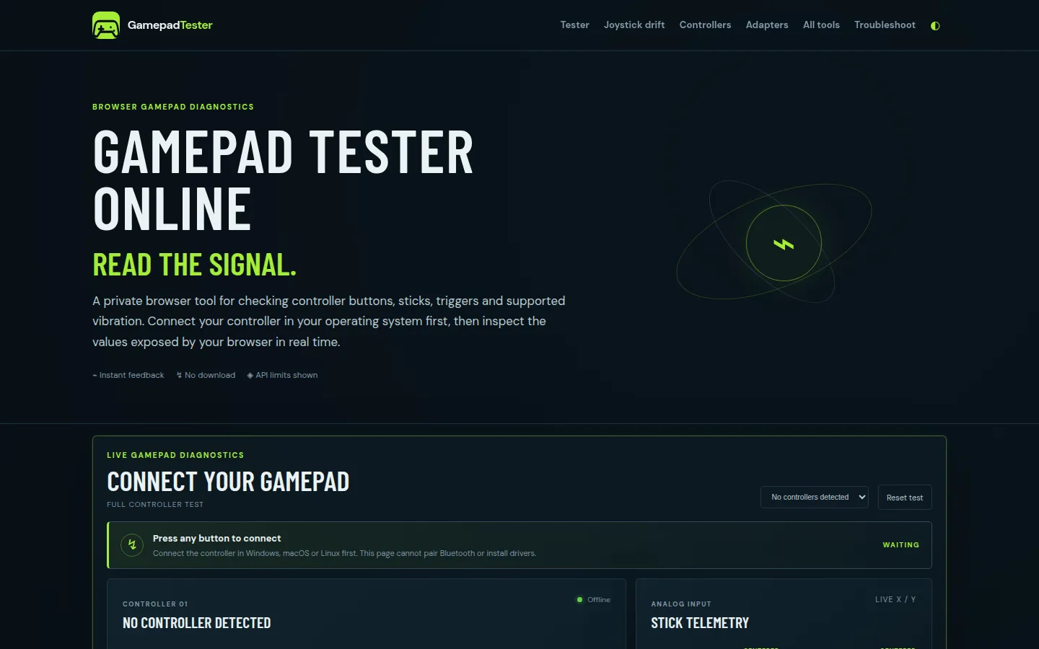Image resolution: width=1039 pixels, height=649 pixels.
Task: Click the 'BROWSER GAMEPAD DIAGNOSTICS' eyebrow text
Action: [x=173, y=107]
